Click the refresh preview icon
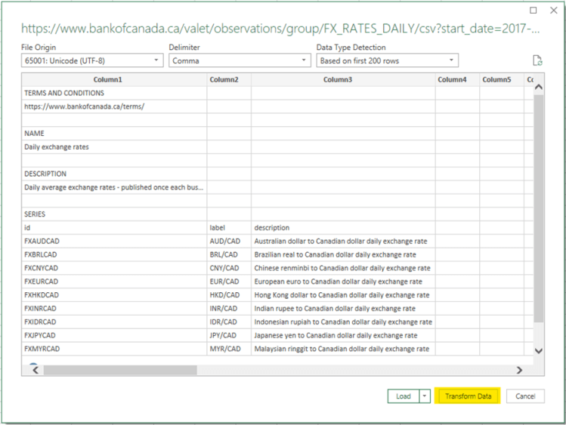Image resolution: width=566 pixels, height=425 pixels. tap(537, 60)
